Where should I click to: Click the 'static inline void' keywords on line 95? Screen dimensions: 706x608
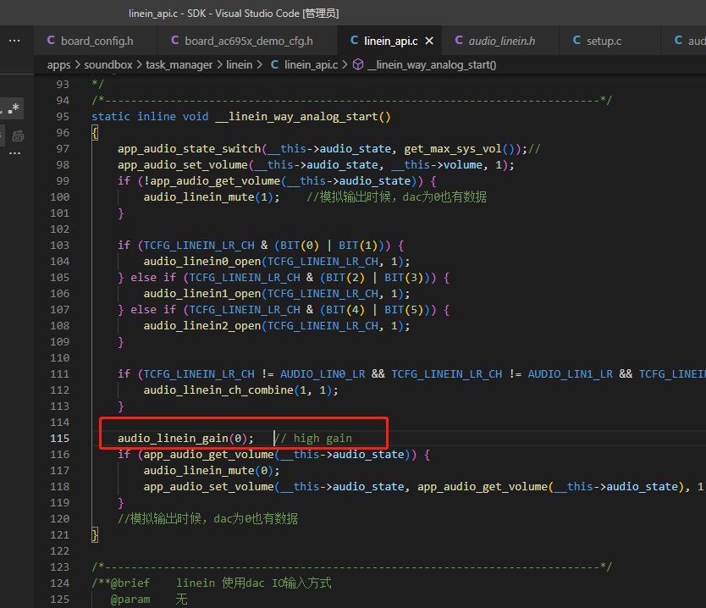[x=150, y=117]
